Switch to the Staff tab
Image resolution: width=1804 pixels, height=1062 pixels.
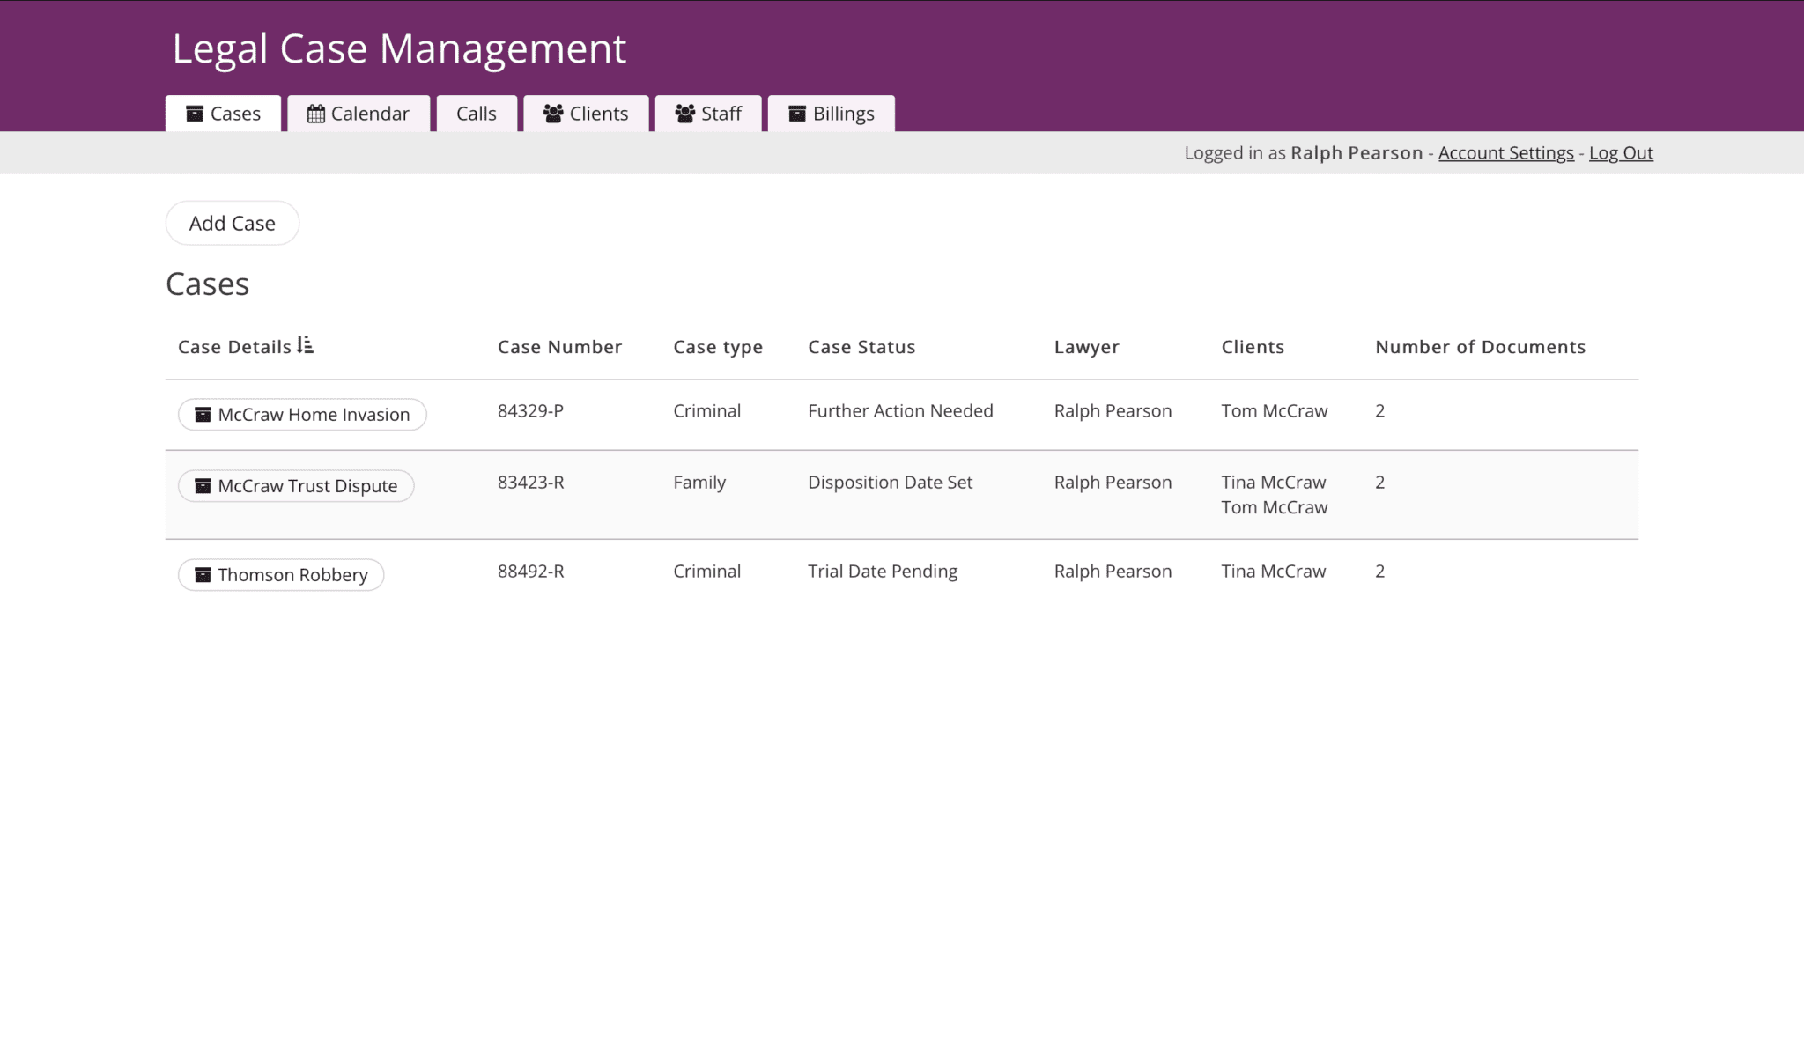[709, 113]
